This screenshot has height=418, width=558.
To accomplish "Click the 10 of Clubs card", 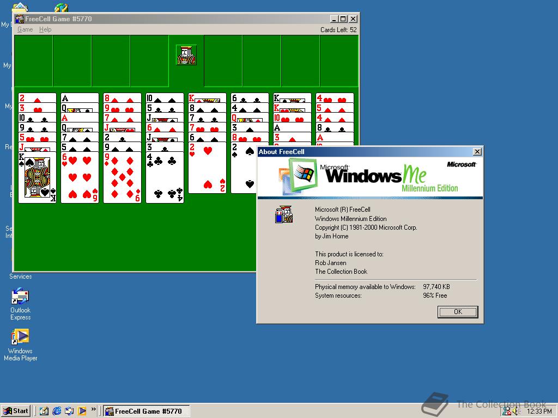I will coord(37,118).
